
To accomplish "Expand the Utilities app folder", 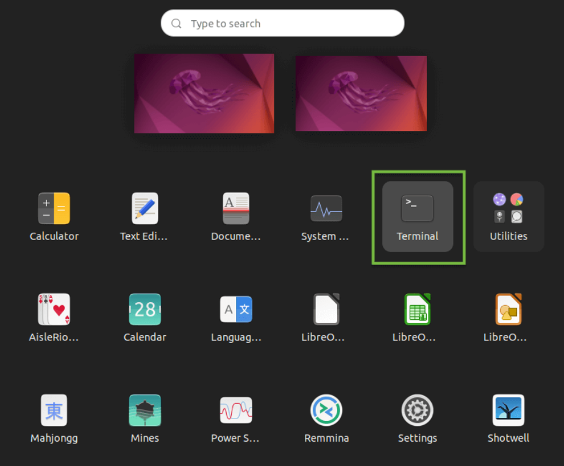I will [x=509, y=216].
